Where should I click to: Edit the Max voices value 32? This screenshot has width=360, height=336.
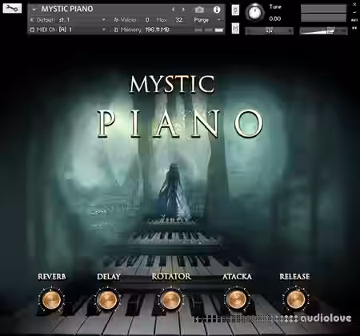click(x=179, y=20)
